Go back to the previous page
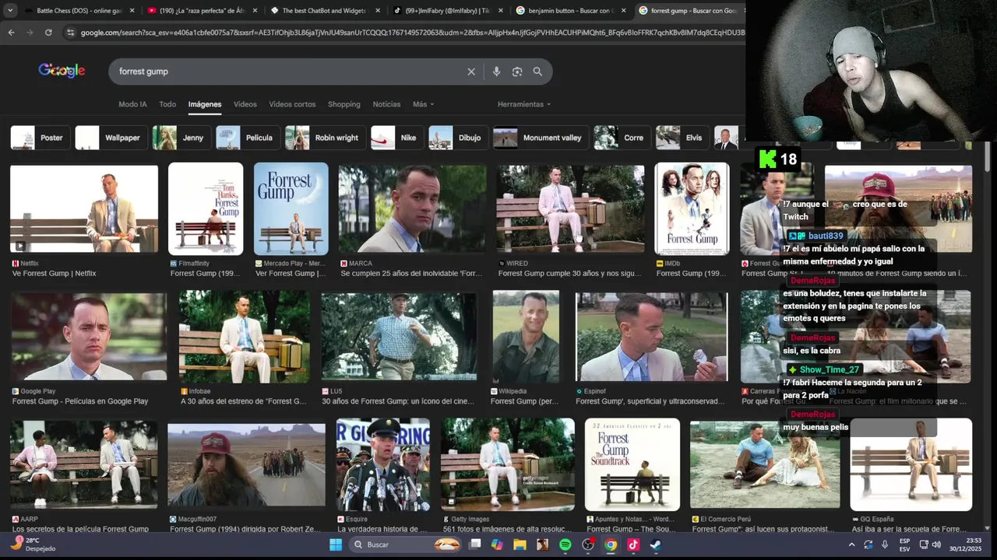The height and width of the screenshot is (560, 997). [11, 33]
